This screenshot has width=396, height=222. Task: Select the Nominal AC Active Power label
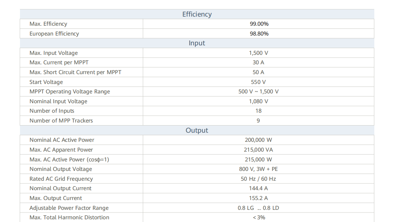62,140
